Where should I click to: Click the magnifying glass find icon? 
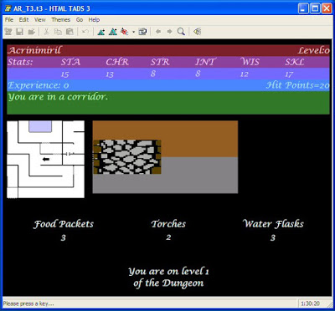point(181,32)
